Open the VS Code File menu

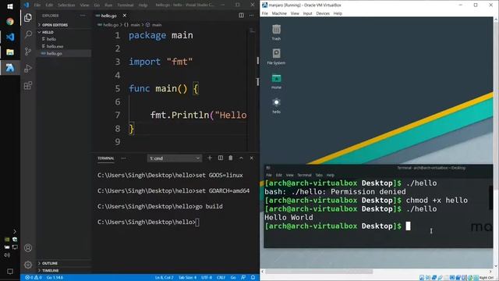click(37, 5)
